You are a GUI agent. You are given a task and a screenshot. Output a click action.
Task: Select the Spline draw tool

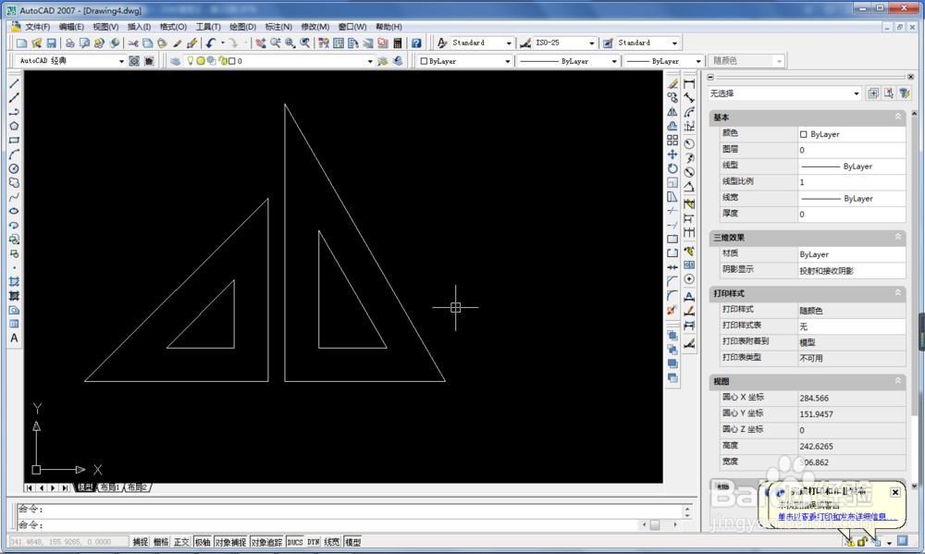pos(14,197)
